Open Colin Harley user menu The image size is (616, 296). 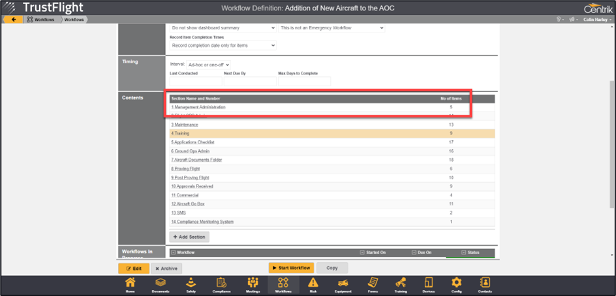coord(597,20)
